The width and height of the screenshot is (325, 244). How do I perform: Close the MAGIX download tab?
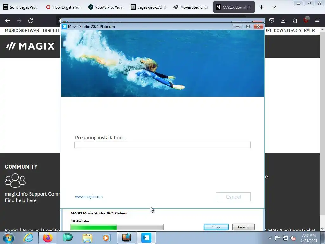tap(249, 7)
